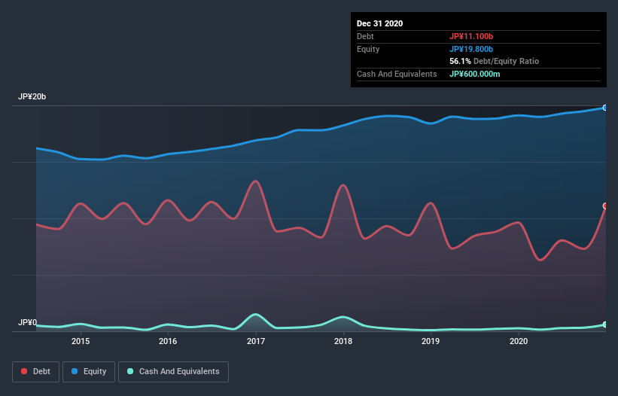The image size is (618, 396).
Task: Click the Dec 31 2020 tooltip date
Action: pos(379,23)
